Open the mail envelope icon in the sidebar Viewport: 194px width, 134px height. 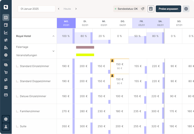click(x=6, y=95)
